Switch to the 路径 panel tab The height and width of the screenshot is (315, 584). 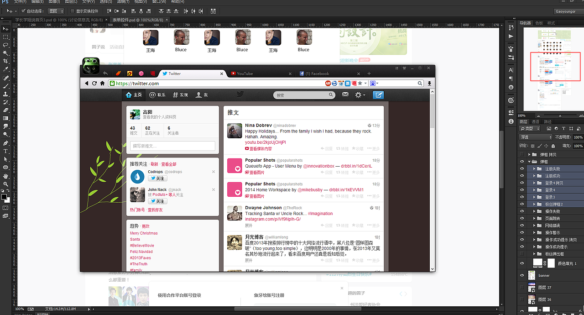(547, 122)
